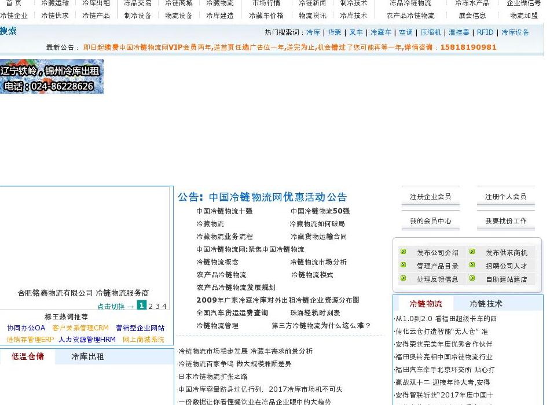This screenshot has width=550, height=405.
Task: Switch slideshow to slide 1
Action: [x=142, y=305]
